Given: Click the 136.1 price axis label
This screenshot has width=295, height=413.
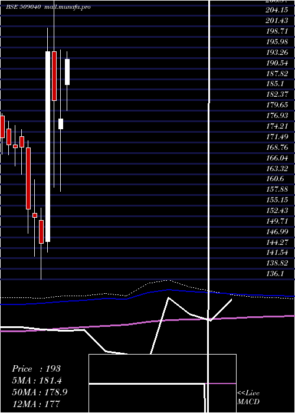Looking at the screenshot, I should point(275,273).
